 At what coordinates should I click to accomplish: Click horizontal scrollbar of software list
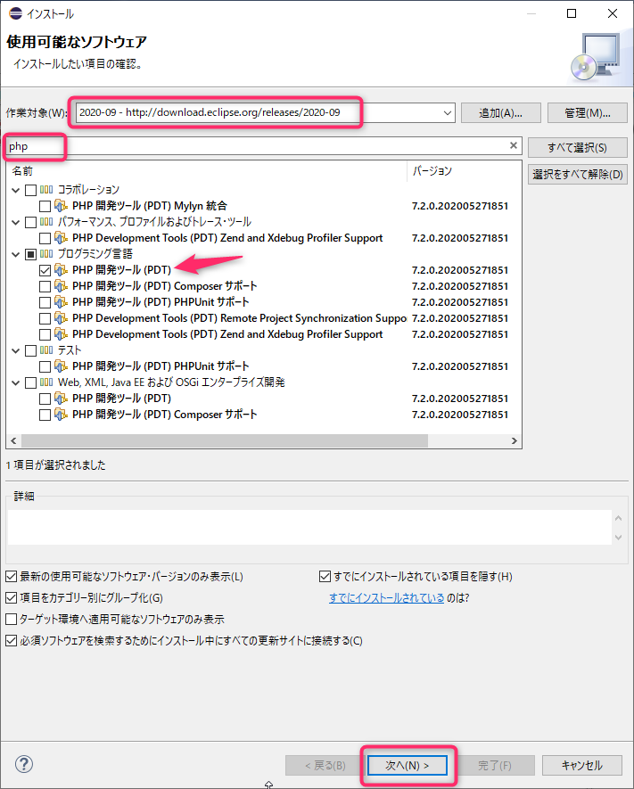(224, 440)
